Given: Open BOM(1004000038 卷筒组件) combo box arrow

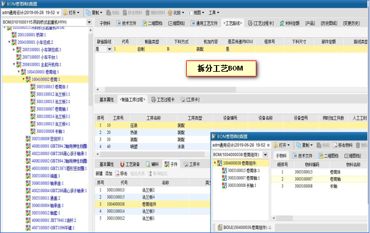Looking at the screenshot, I should click(266, 155).
